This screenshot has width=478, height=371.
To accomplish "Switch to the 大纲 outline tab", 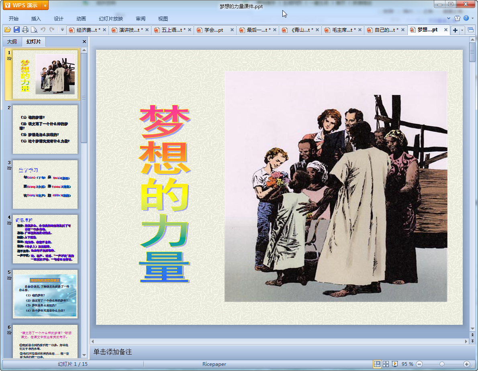I will 12,42.
